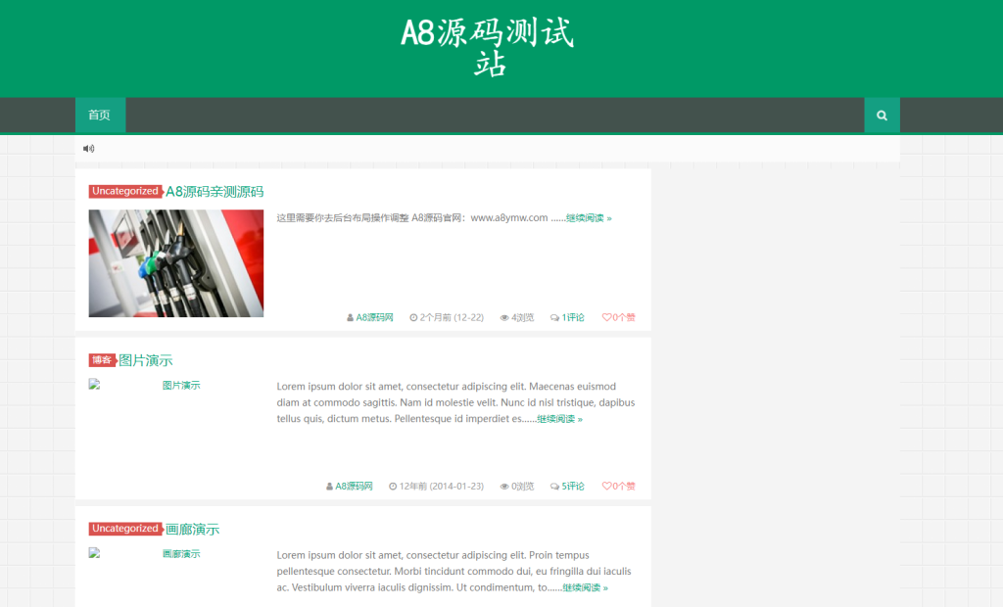Select the 首页 navigation tab
This screenshot has height=607, width=1003.
coord(99,115)
